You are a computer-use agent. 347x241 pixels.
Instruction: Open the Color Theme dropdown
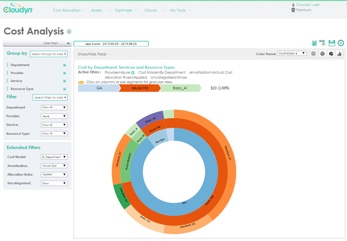(x=292, y=53)
